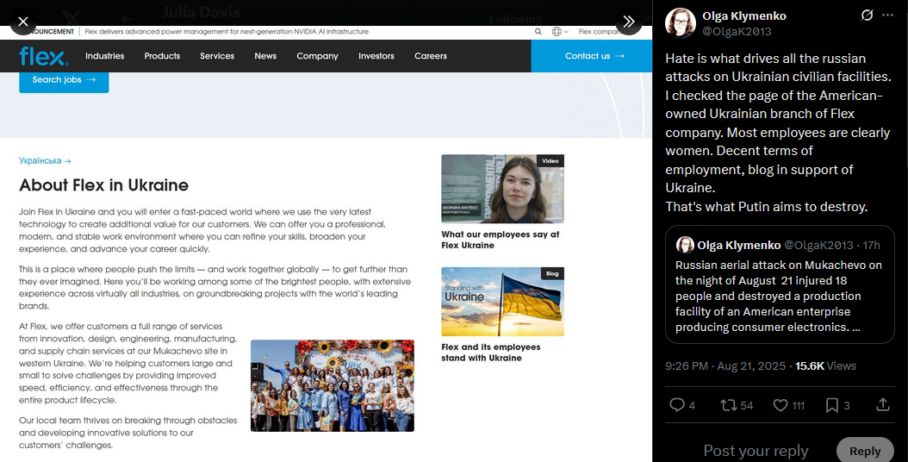
Task: Click the repost icon with 54 reposts
Action: tap(737, 405)
